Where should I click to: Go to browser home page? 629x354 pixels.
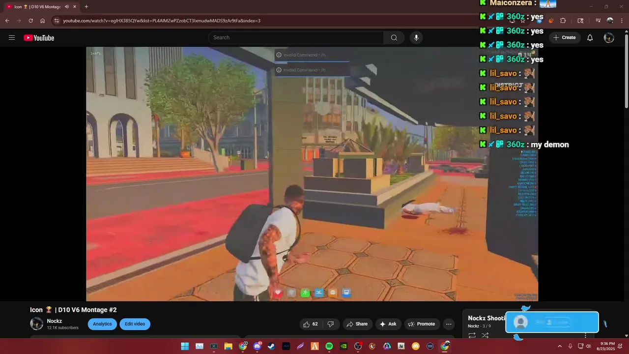[42, 21]
